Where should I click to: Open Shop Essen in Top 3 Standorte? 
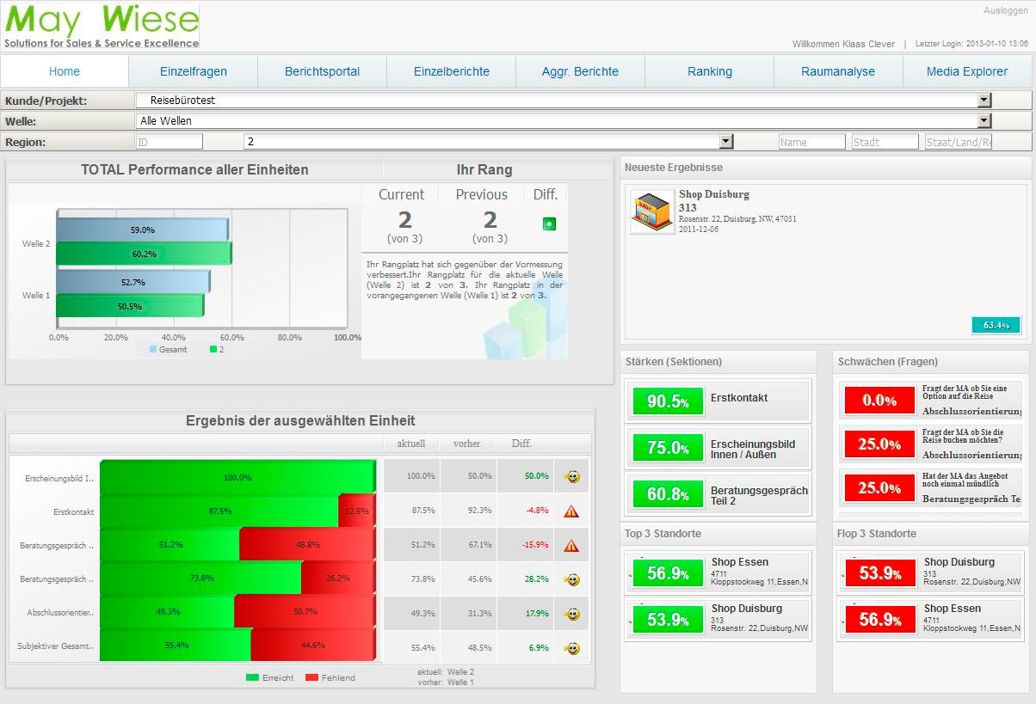point(739,562)
